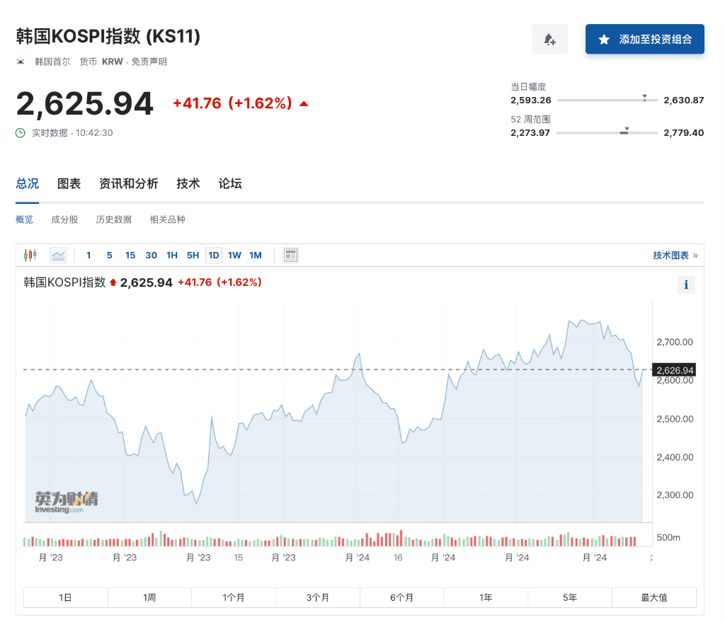Click the 2,700.00 y-axis label

click(x=675, y=342)
